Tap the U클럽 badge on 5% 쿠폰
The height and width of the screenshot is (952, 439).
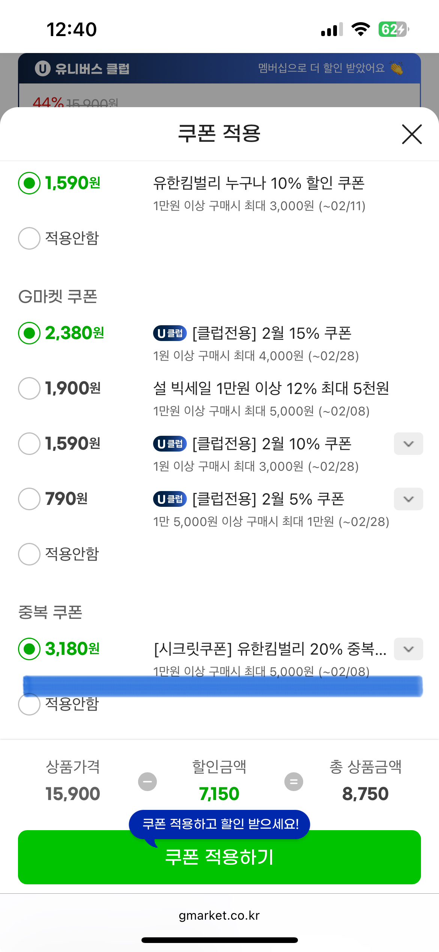[x=170, y=499]
